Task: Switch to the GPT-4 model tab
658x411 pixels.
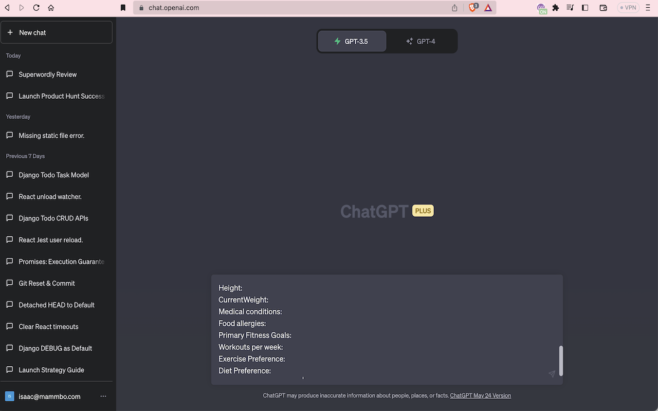Action: tap(422, 41)
